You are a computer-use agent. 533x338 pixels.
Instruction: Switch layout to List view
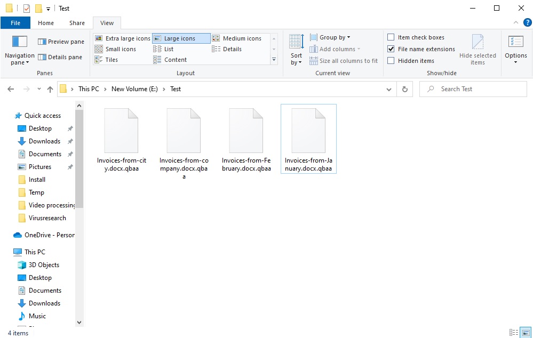pos(163,49)
